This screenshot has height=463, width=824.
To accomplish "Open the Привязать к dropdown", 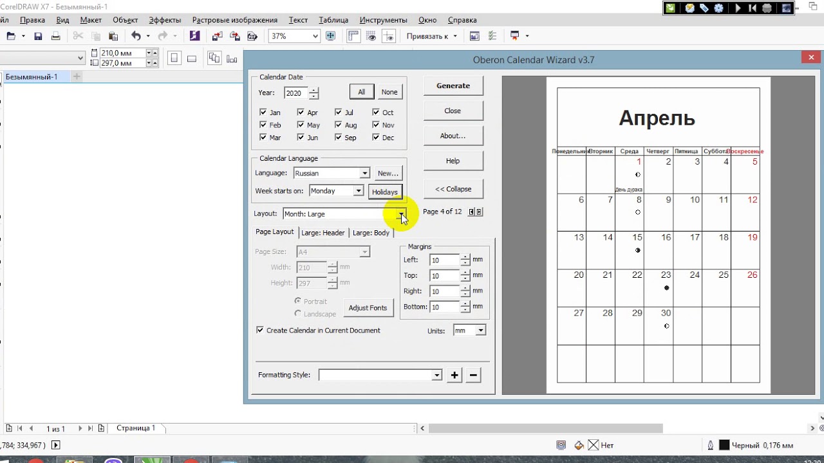I will point(455,37).
